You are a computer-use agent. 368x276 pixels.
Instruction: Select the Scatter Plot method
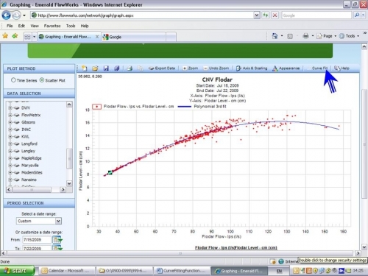pyautogui.click(x=42, y=80)
